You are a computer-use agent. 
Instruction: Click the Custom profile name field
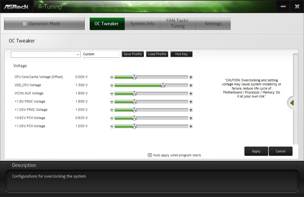pyautogui.click(x=101, y=54)
